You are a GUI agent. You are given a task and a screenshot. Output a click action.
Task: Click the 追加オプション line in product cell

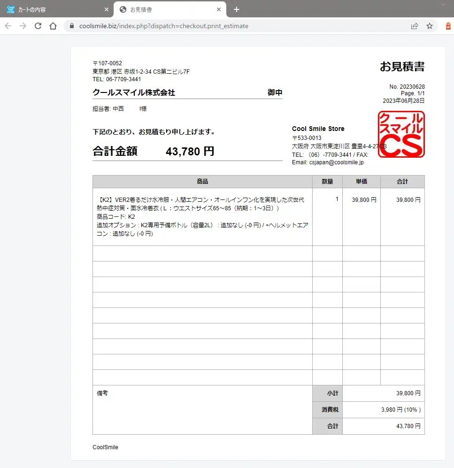click(202, 229)
